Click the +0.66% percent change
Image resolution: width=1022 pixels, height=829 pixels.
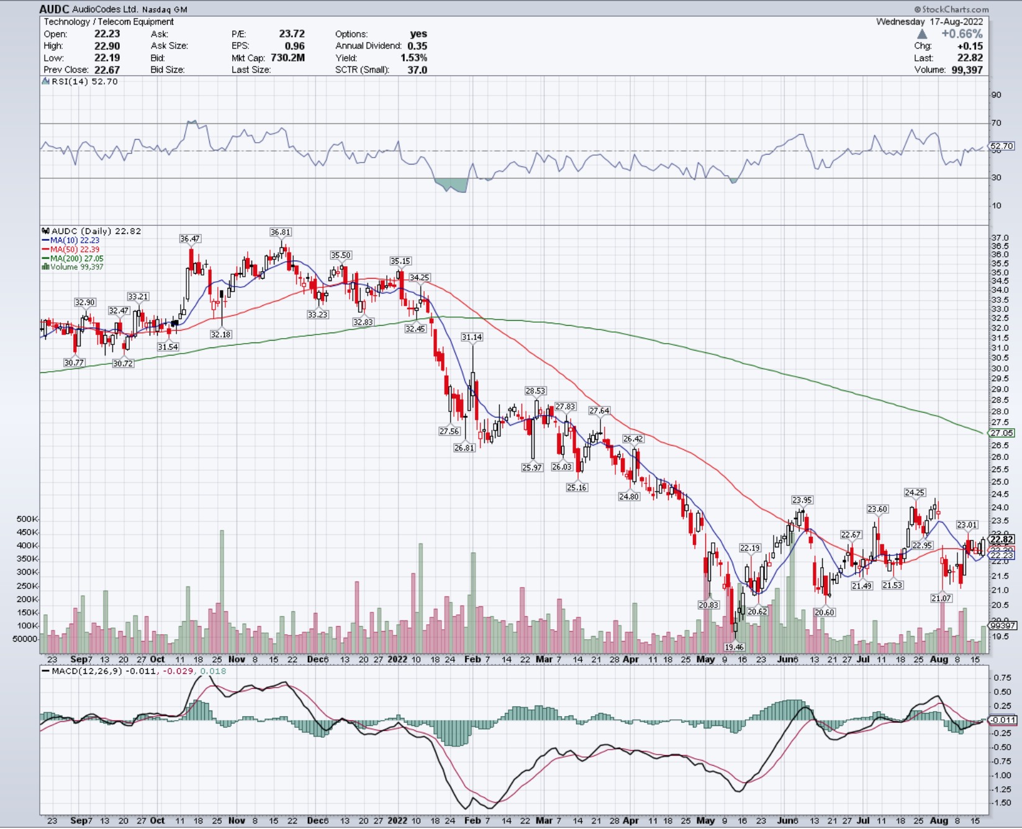[962, 34]
